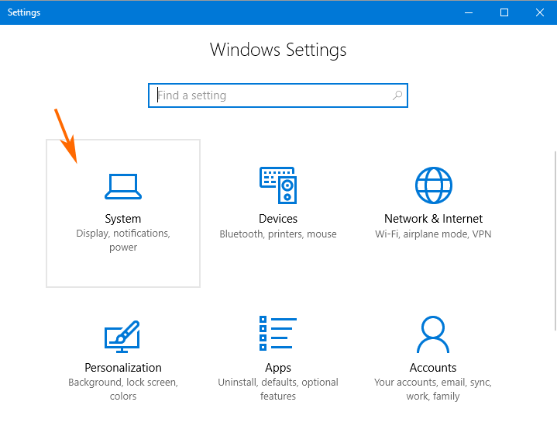The width and height of the screenshot is (557, 426).
Task: Click 'Bluetooth, printers, mouse' description
Action: tap(278, 234)
